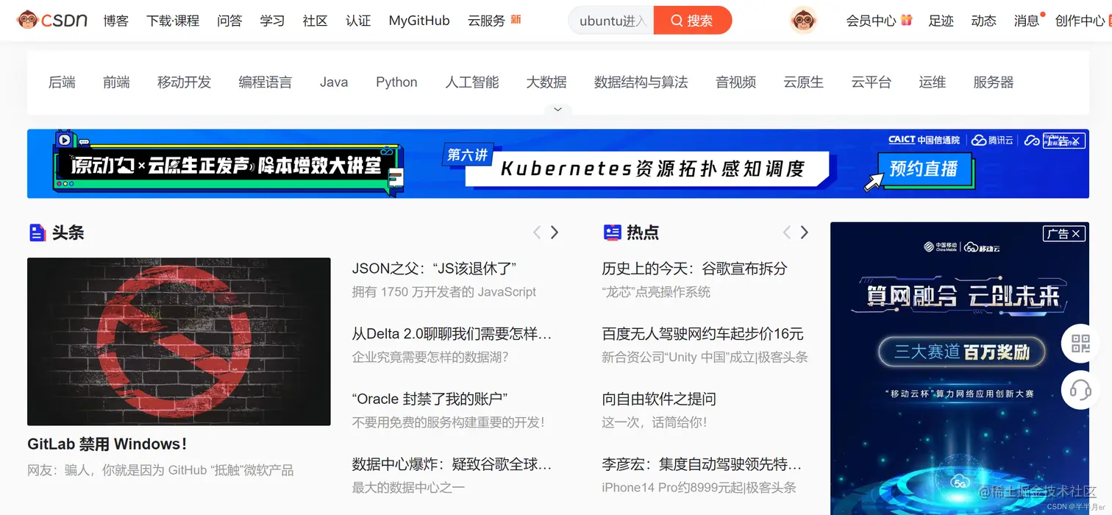Open 会员中心 link
This screenshot has width=1112, height=515.
[871, 21]
